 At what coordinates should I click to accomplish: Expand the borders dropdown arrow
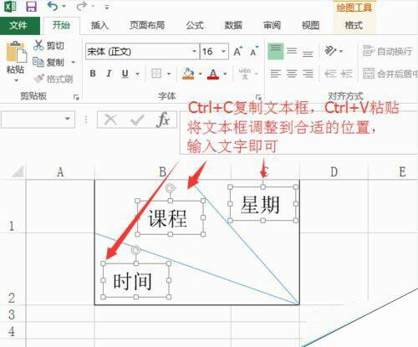click(x=169, y=74)
